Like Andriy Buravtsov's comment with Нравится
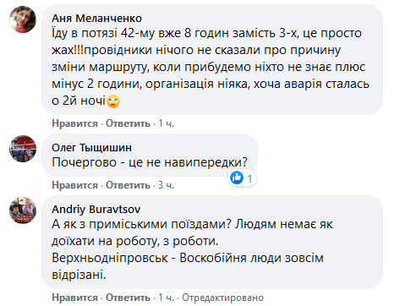This screenshot has height=306, width=416. (x=74, y=298)
